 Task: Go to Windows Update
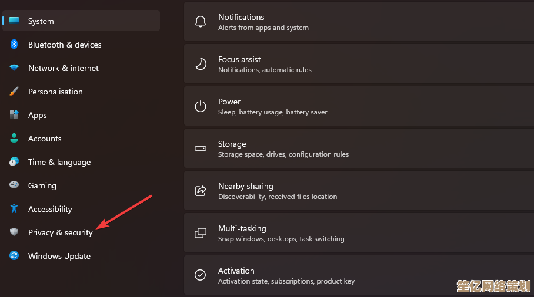pos(81,255)
